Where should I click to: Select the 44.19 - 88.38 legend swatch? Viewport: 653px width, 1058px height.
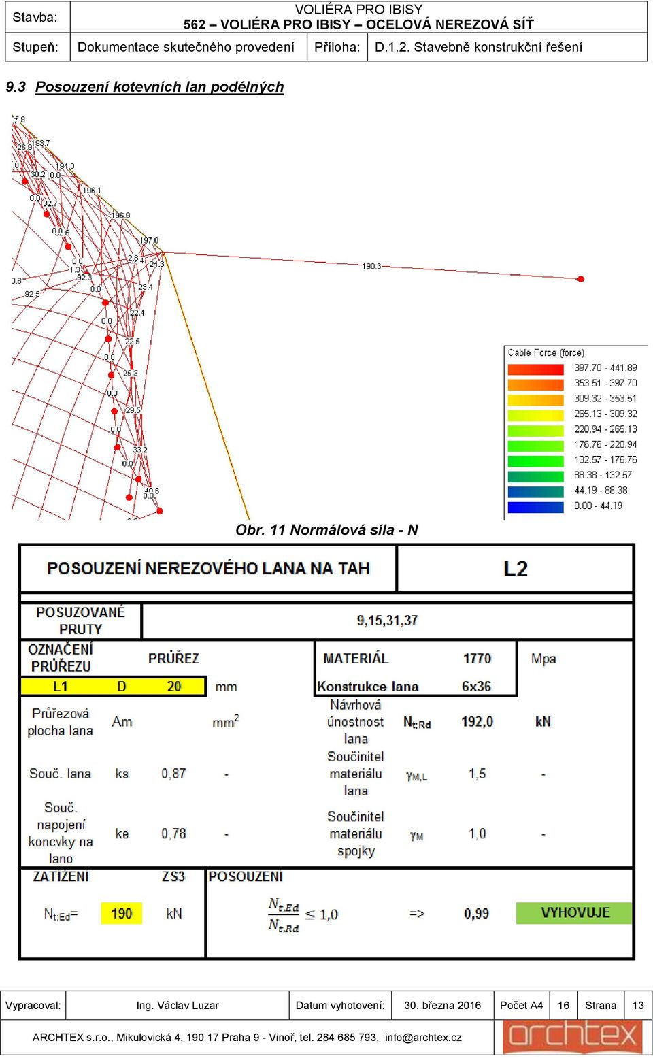[x=536, y=491]
